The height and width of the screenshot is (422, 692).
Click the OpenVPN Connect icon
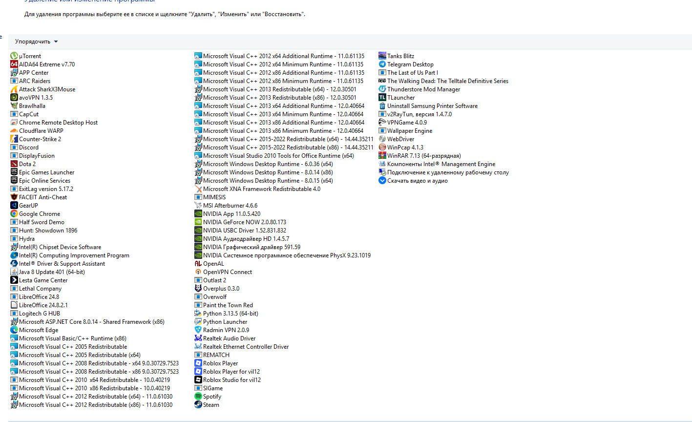click(x=198, y=272)
